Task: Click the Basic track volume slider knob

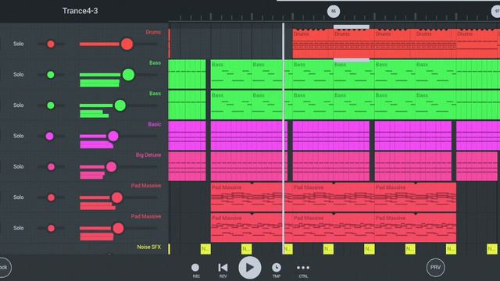Action: coord(112,136)
